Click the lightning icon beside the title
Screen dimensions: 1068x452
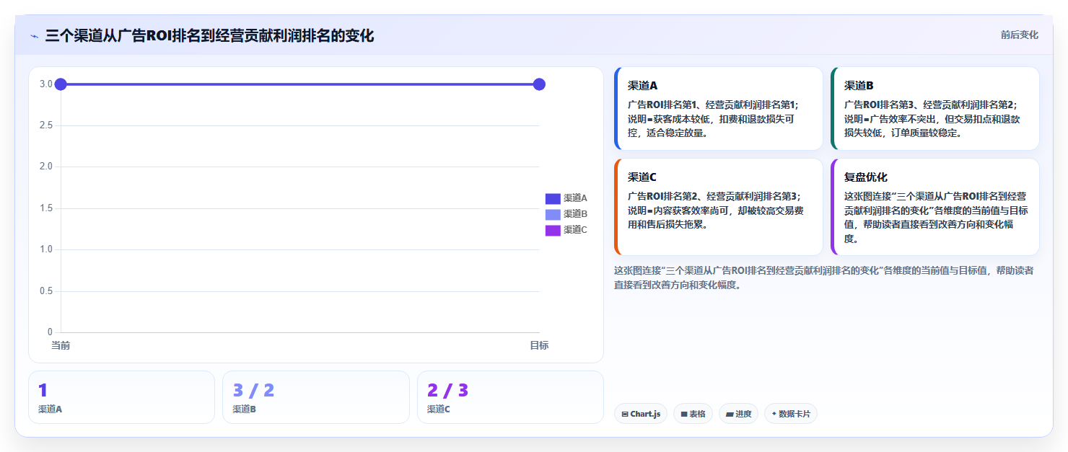pyautogui.click(x=35, y=36)
